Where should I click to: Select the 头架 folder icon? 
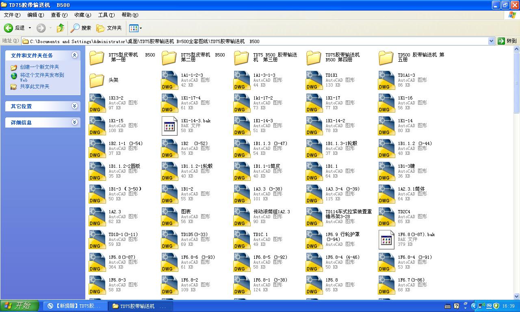(x=97, y=80)
